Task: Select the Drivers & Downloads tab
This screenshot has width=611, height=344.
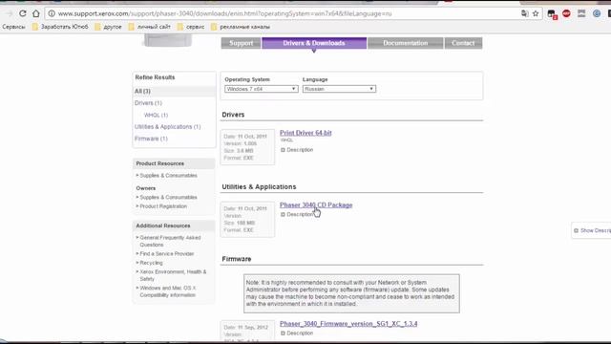Action: point(314,43)
